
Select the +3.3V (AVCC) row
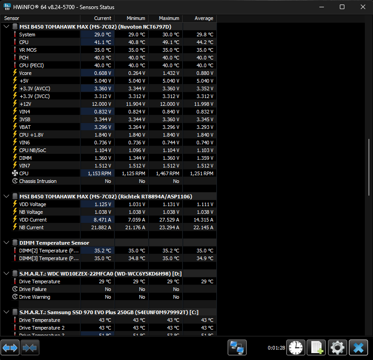click(x=114, y=89)
